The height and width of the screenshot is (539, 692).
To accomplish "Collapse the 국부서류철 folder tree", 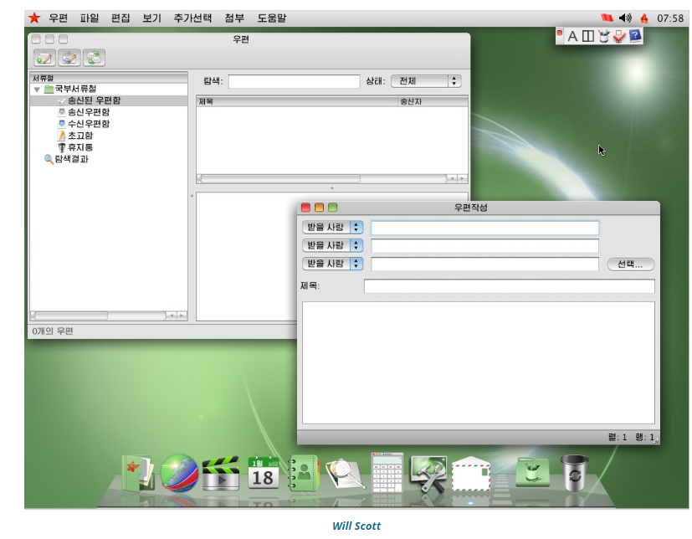I will point(37,89).
